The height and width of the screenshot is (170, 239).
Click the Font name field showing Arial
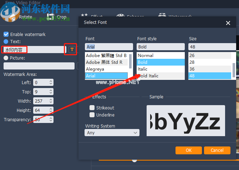click(109, 47)
